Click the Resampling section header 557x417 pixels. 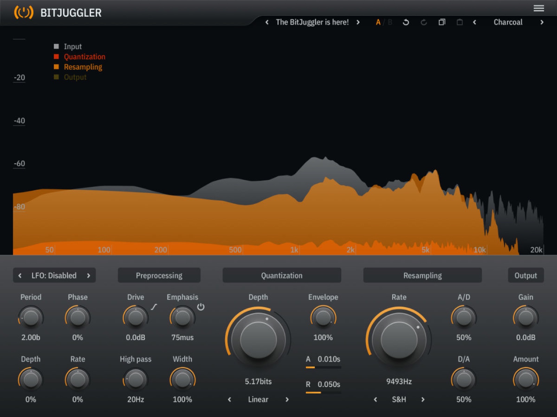[x=422, y=275]
